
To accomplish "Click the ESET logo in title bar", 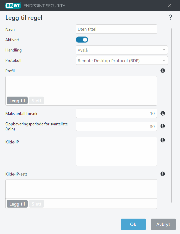I will 13,6.
